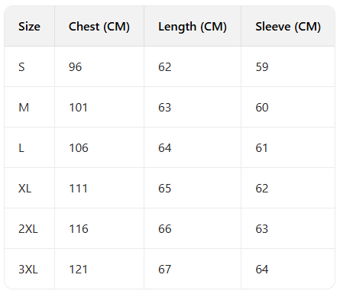Image resolution: width=340 pixels, height=294 pixels.
Task: Click chest value 116 in 2XL row
Action: click(79, 229)
